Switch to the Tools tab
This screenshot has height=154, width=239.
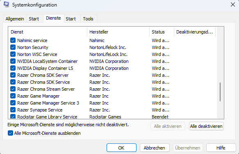[88, 19]
